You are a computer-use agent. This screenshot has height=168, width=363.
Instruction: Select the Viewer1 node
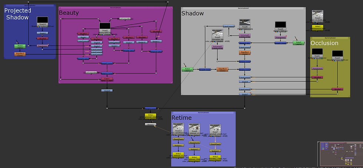point(150,124)
